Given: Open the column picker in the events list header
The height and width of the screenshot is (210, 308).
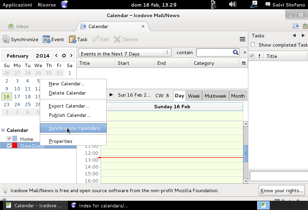Looking at the screenshot, I should [x=244, y=63].
